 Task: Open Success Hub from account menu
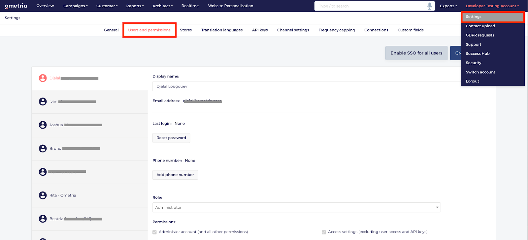[x=478, y=54]
